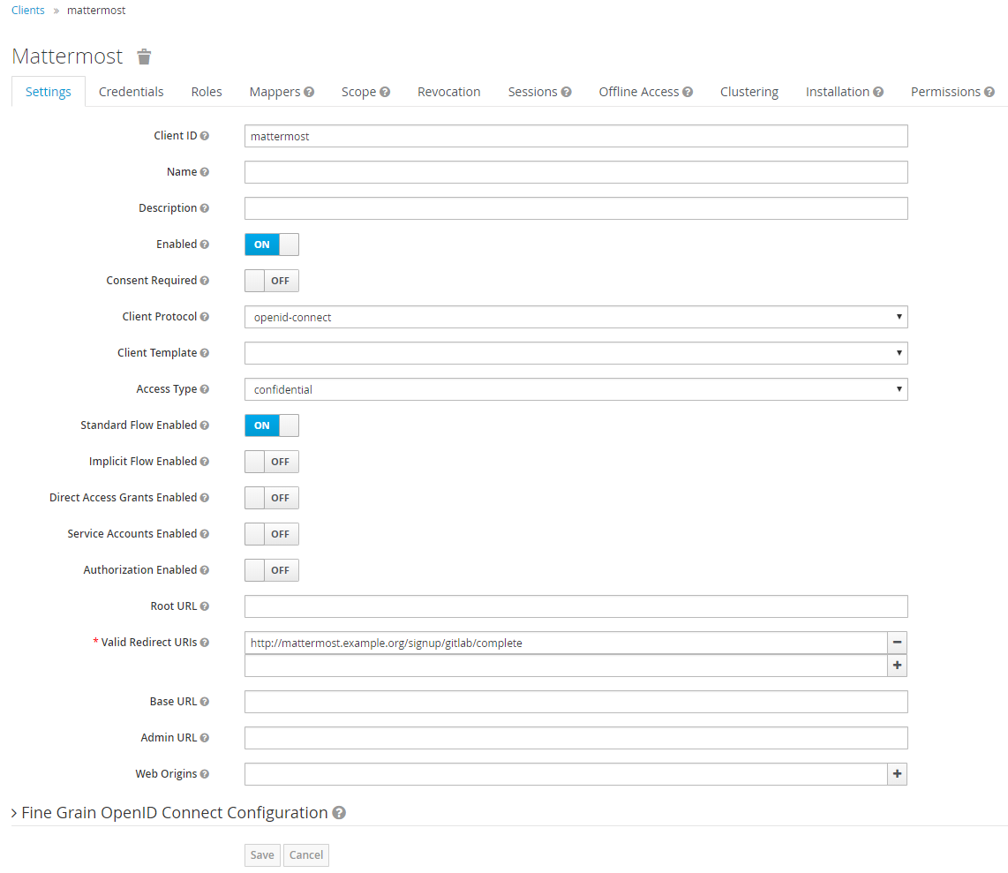This screenshot has width=1008, height=873.
Task: Go back via the Clients breadcrumb link
Action: click(x=27, y=10)
